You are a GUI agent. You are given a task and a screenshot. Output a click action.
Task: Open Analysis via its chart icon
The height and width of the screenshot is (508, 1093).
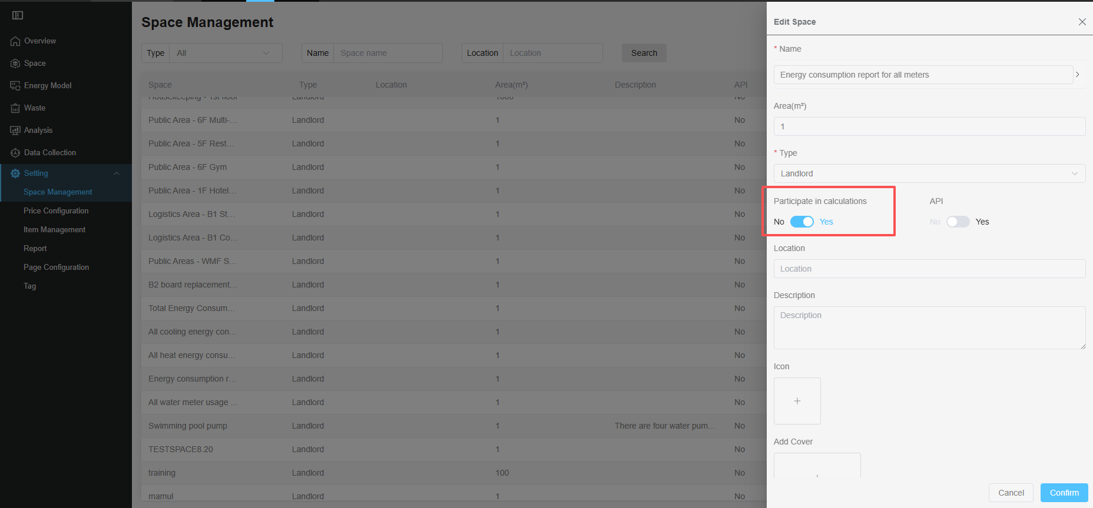click(x=15, y=131)
